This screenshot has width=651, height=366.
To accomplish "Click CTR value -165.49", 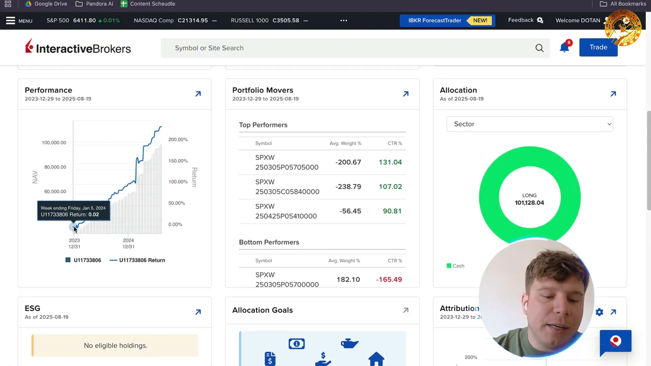I will coord(389,280).
